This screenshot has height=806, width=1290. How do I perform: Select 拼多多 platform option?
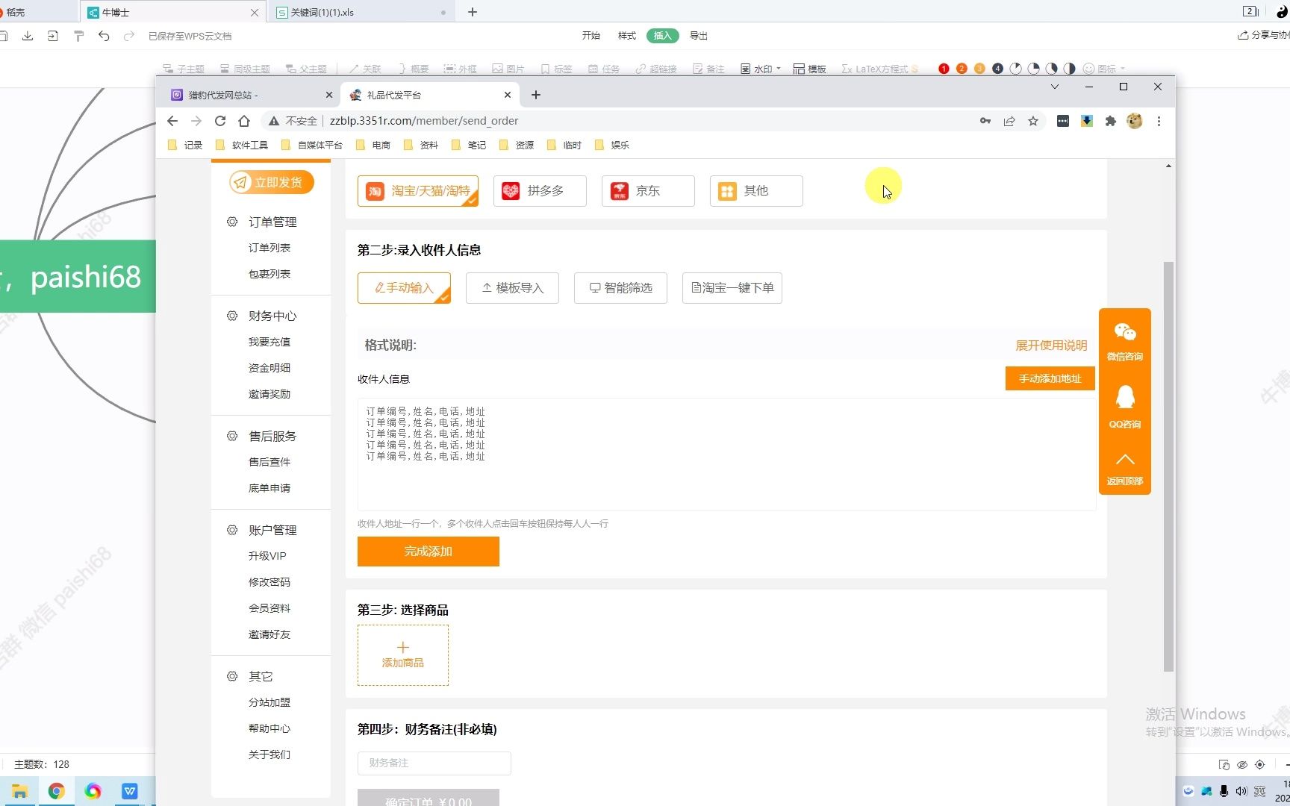(x=540, y=191)
